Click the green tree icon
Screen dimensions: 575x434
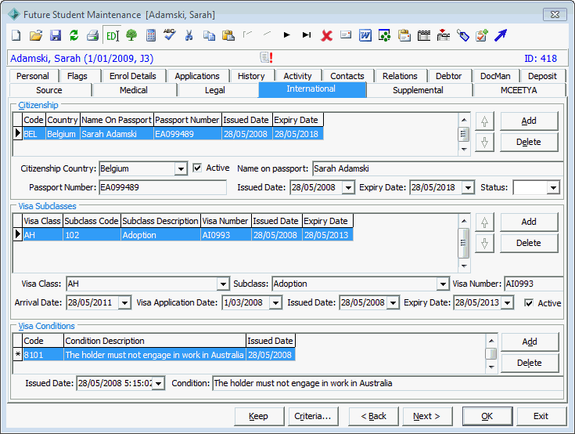click(x=131, y=35)
